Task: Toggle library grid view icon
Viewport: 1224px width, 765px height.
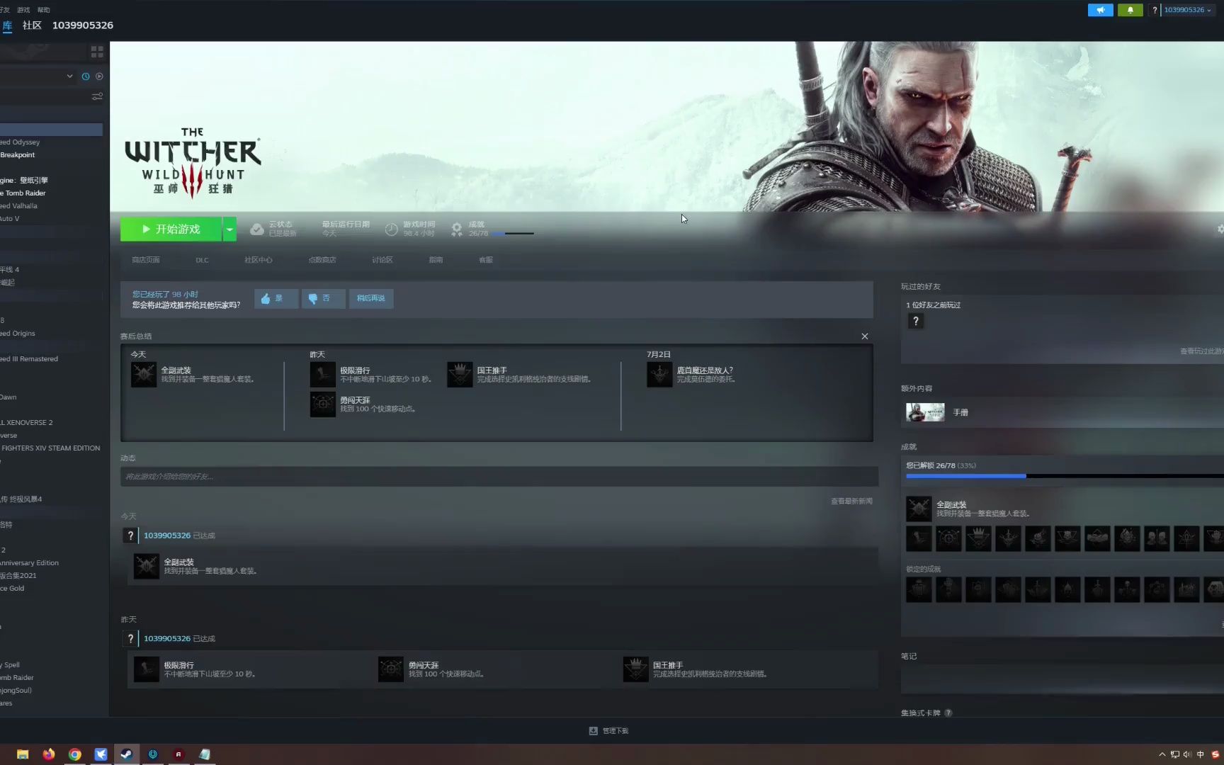Action: tap(97, 52)
